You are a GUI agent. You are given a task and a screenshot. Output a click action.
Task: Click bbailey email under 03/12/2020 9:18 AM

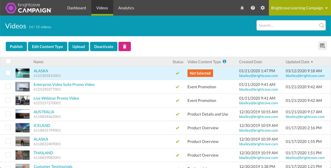(305, 76)
